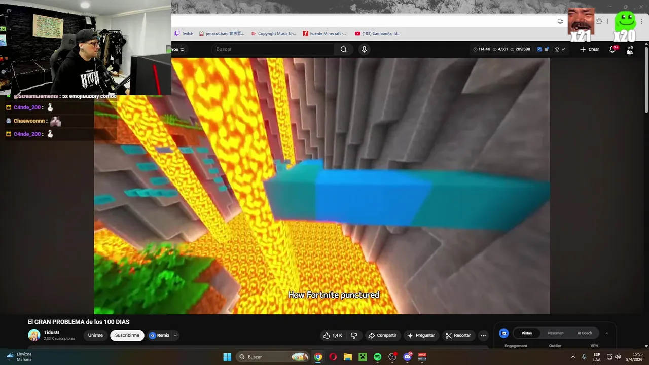Viewport: 649px width, 365px height.
Task: Open the Twitch bookmark
Action: (x=184, y=34)
